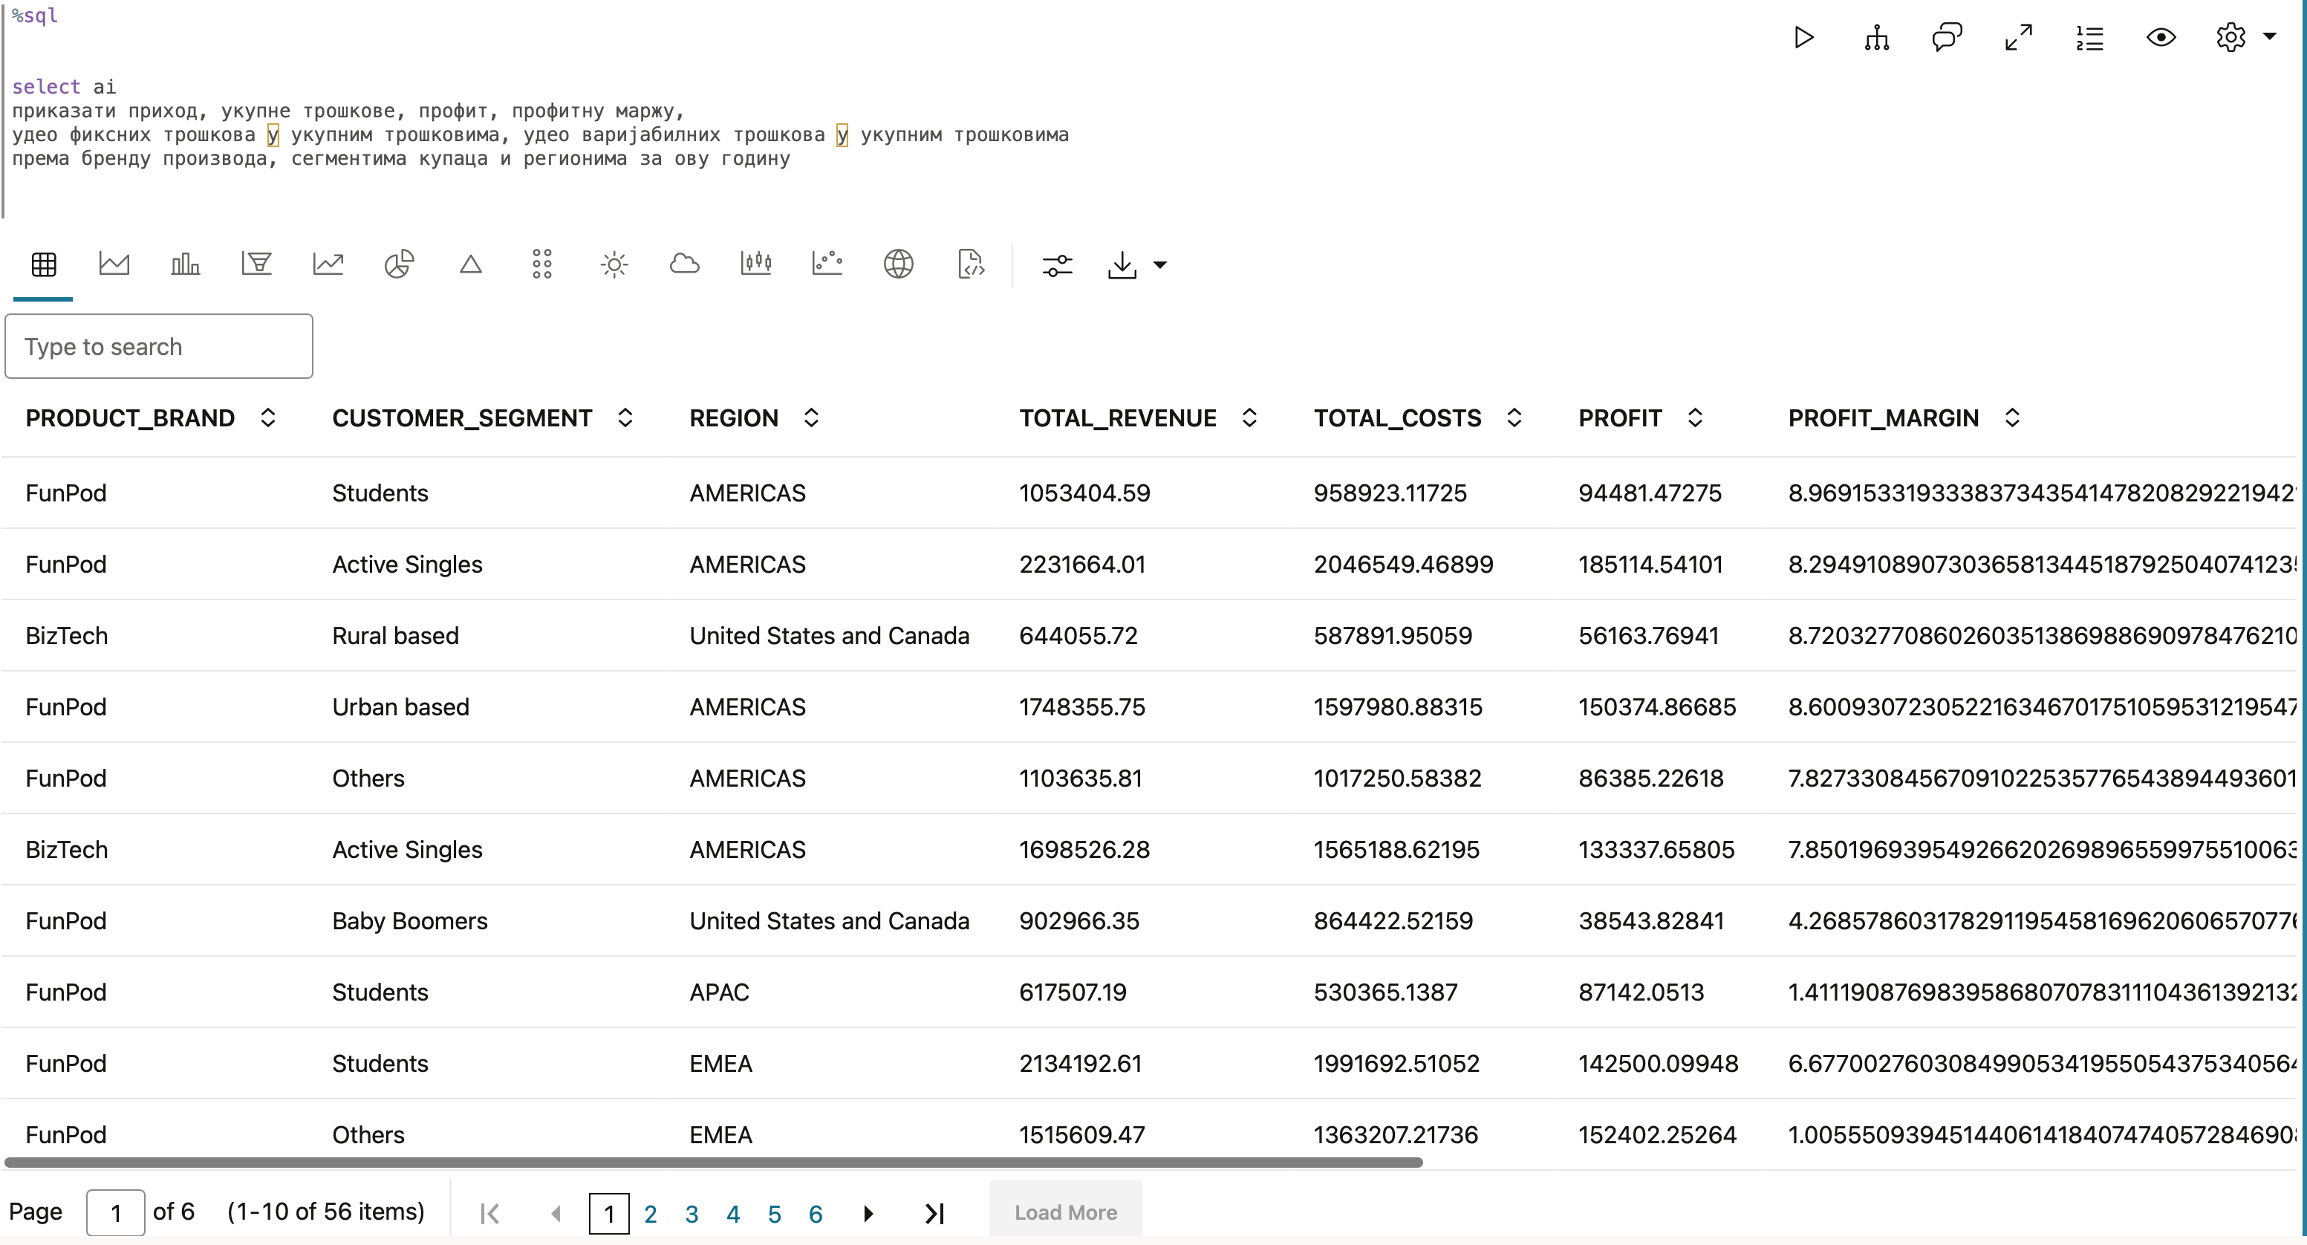Click the horizontal table scrollbar
The height and width of the screenshot is (1245, 2307).
(x=714, y=1163)
